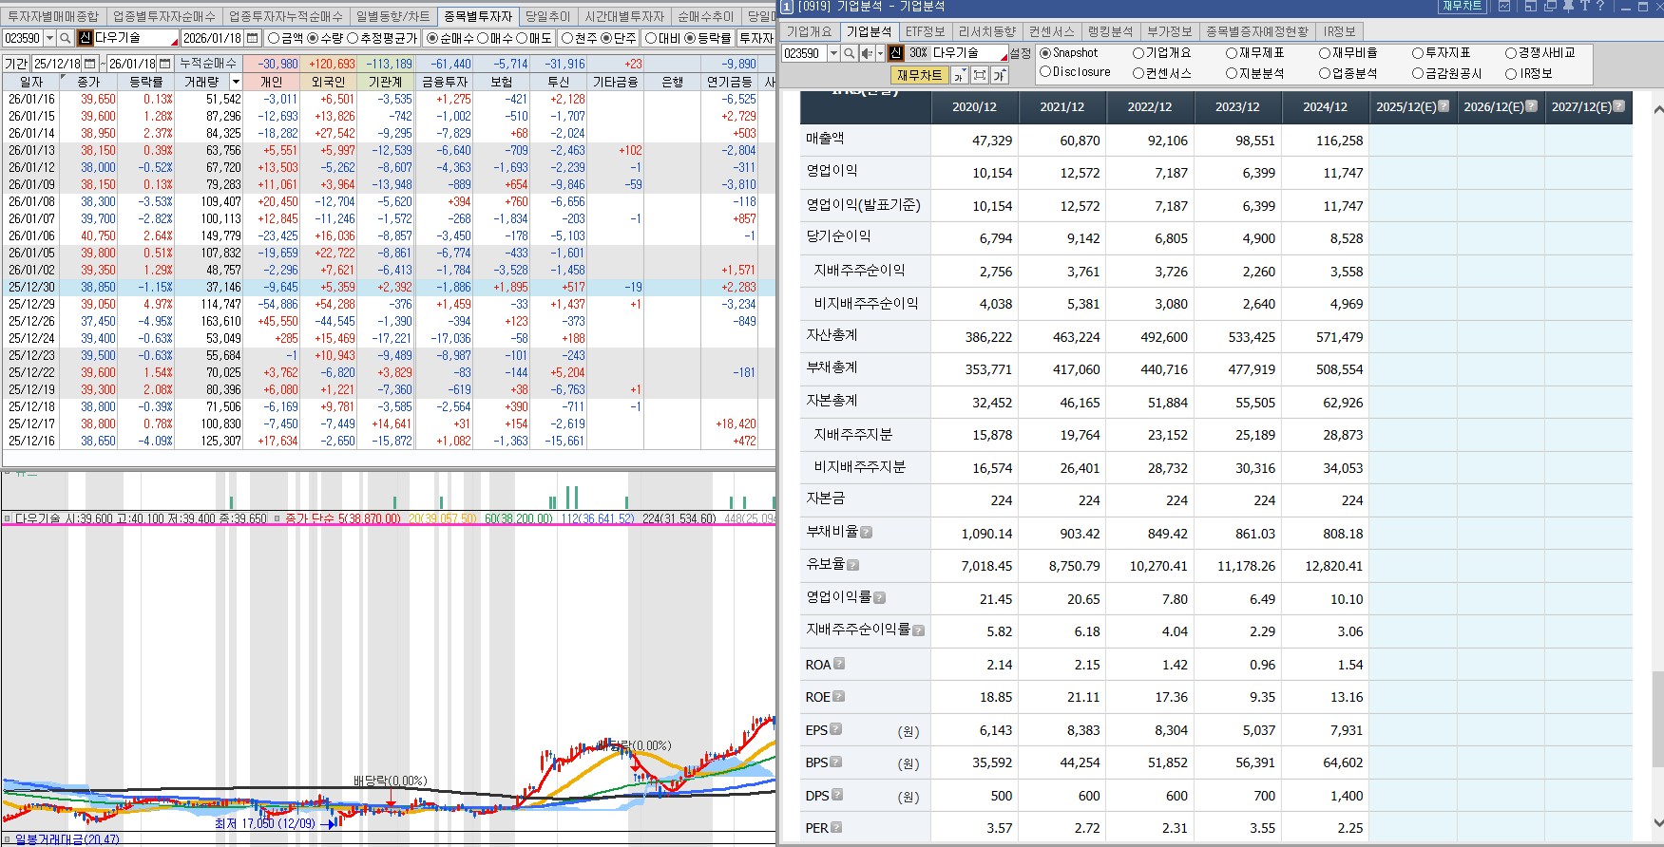Screen dimensions: 1664x847
Task: Click the help icon next to ROA
Action: pyautogui.click(x=839, y=664)
